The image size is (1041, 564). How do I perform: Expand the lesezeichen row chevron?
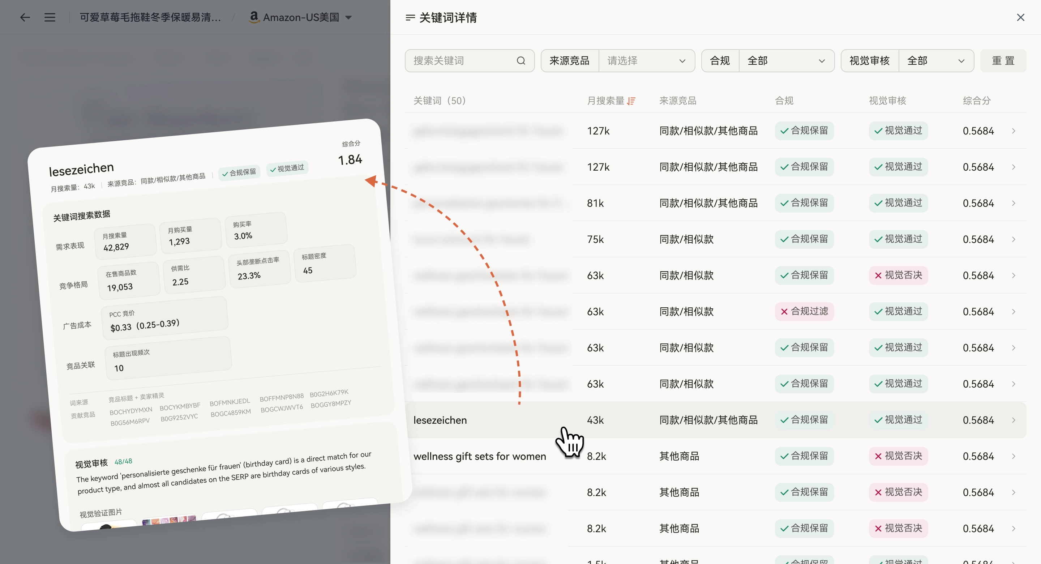pos(1014,420)
